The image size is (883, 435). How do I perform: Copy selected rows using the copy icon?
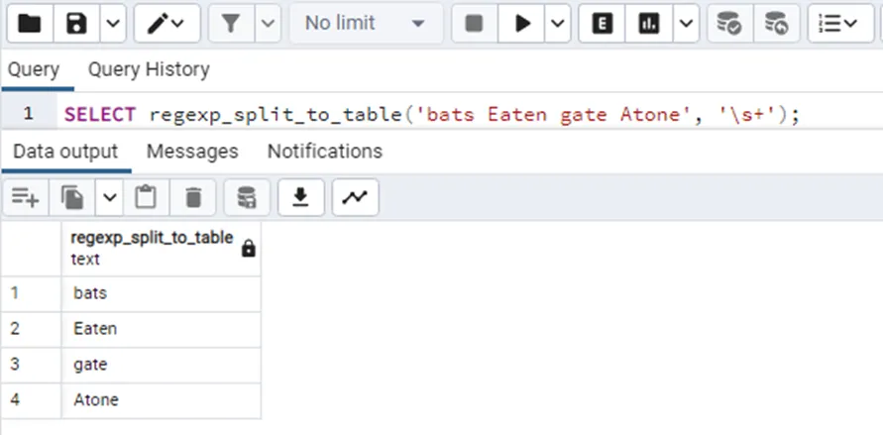coord(72,198)
